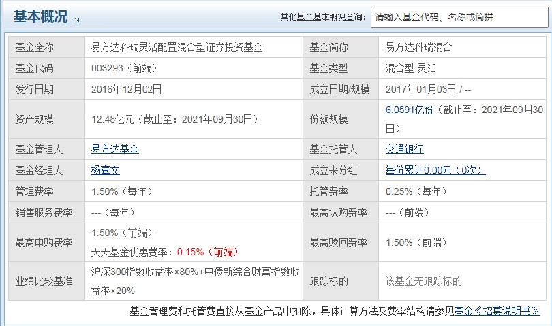Click the 成立来分红 column label
This screenshot has width=552, height=326.
pos(333,170)
